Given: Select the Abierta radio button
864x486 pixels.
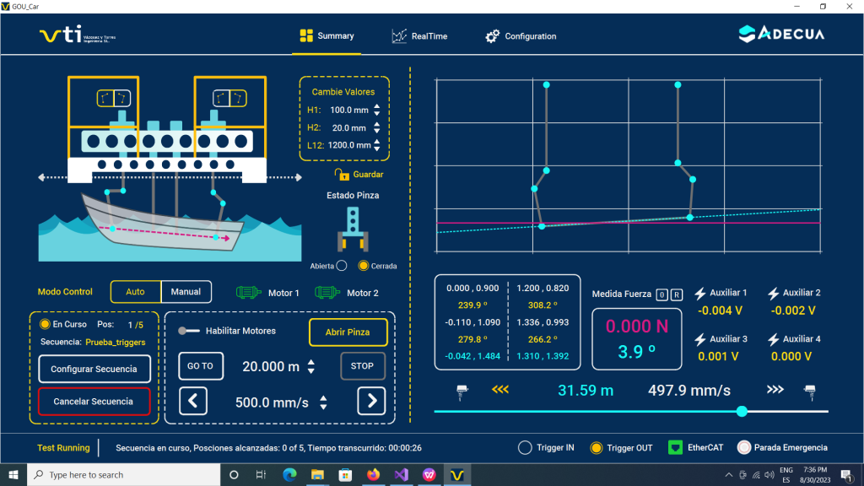Looking at the screenshot, I should (x=342, y=266).
